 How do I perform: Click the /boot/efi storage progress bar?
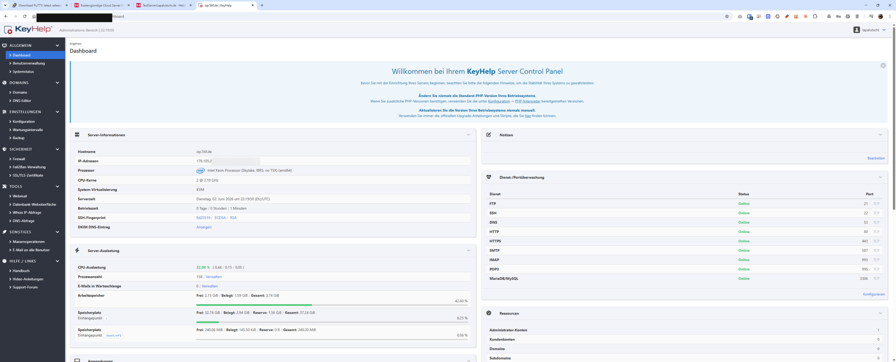point(332,339)
